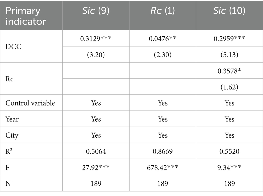Click the Sic (10) column header
263x196 pixels.
[229, 11]
